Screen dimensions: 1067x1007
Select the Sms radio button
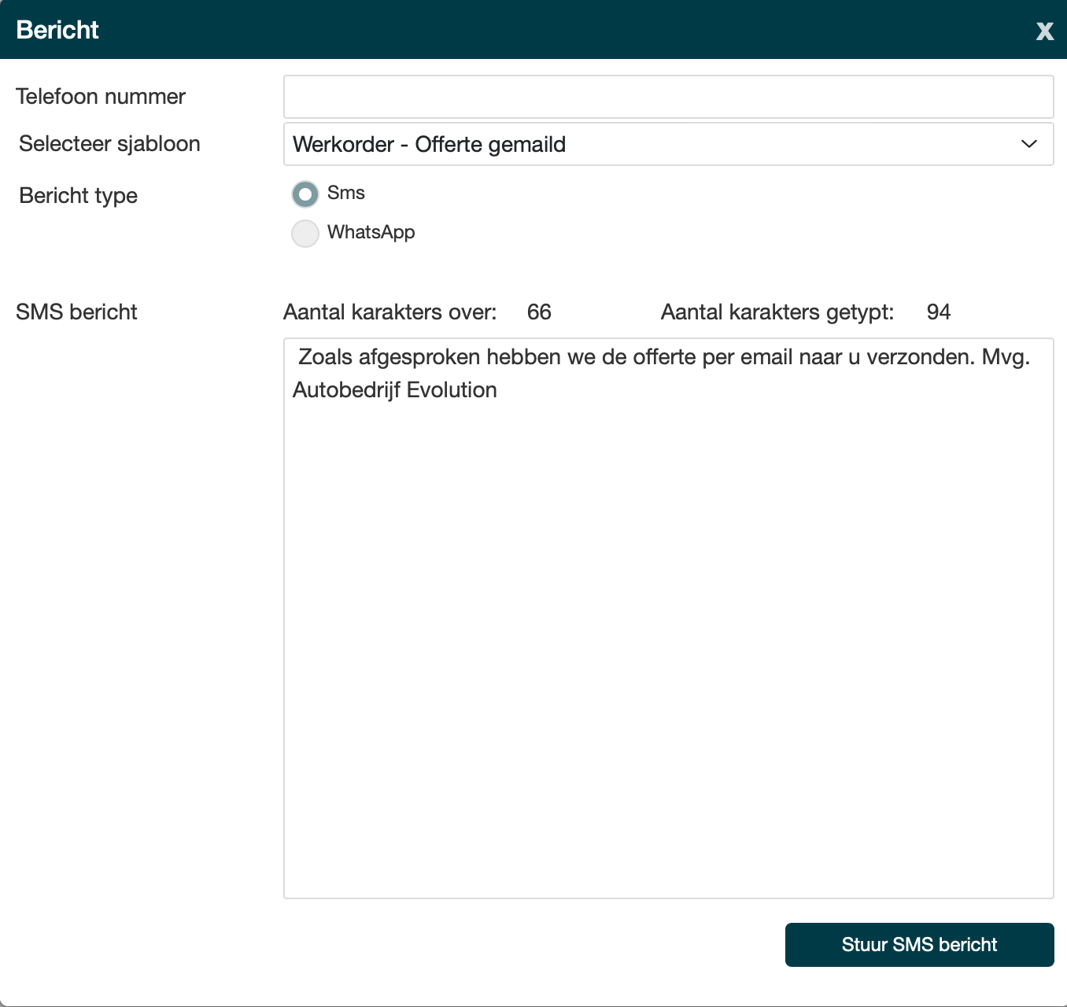click(305, 194)
